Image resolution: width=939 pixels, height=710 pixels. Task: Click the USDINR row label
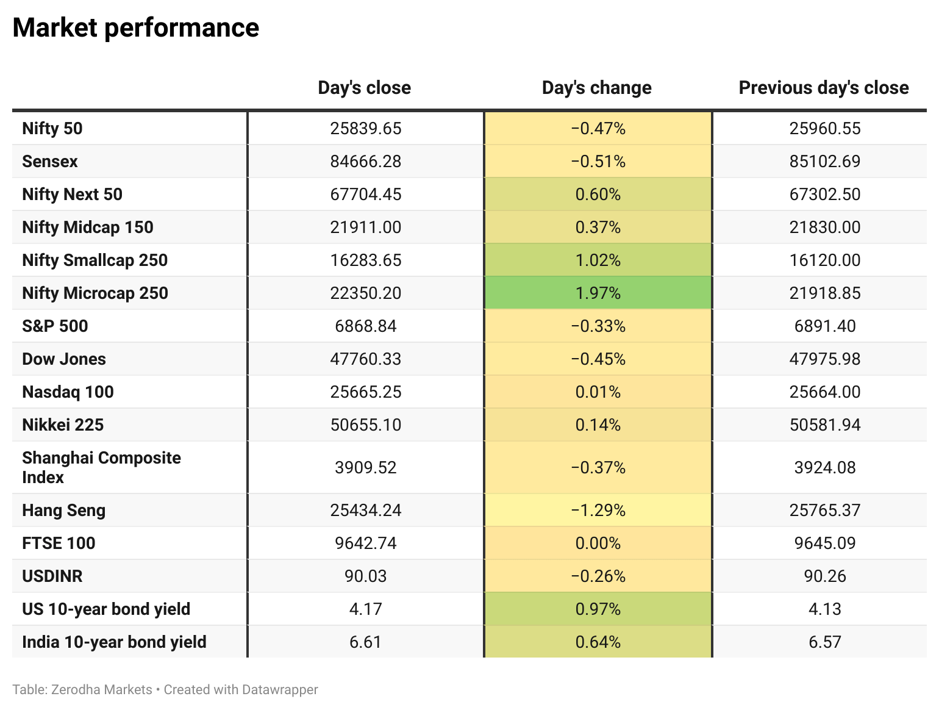[x=52, y=576]
